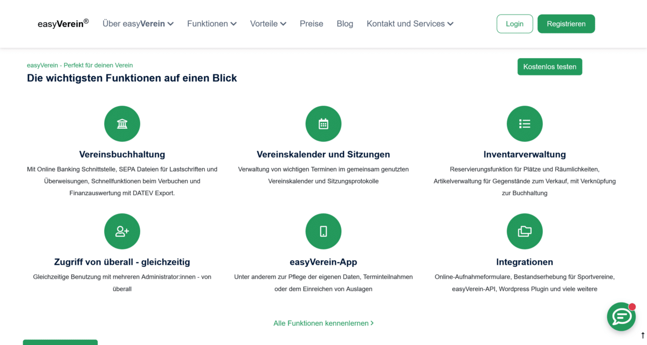Click the easyVerein-App heading

pos(323,262)
